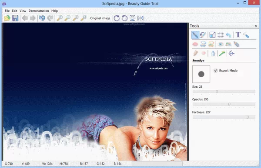
Task: Click the 'G: 152' color readout
Action: click(x=100, y=164)
